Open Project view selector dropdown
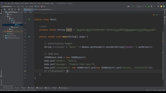Viewport: 166px width, 93px height. tap(5, 10)
